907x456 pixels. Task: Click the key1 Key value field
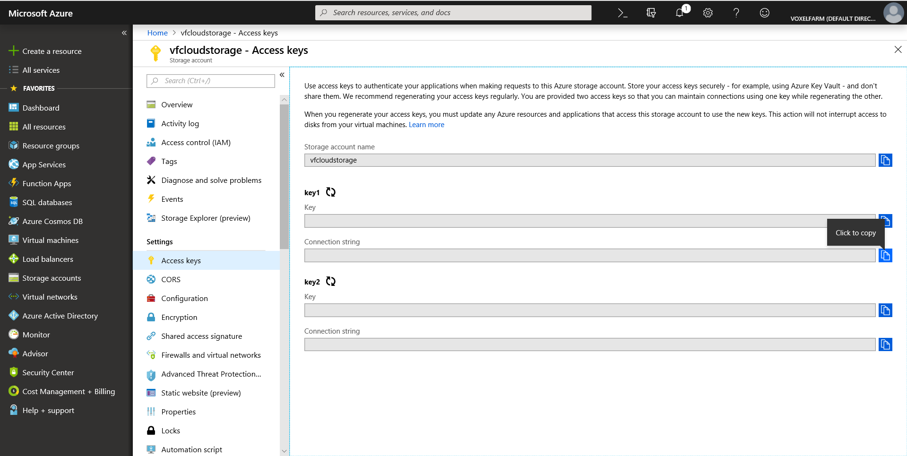click(590, 221)
